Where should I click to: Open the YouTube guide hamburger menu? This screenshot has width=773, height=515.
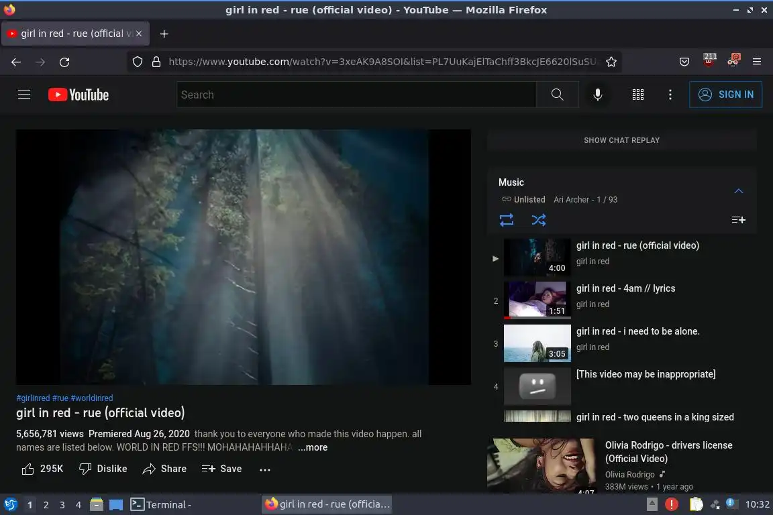(24, 94)
